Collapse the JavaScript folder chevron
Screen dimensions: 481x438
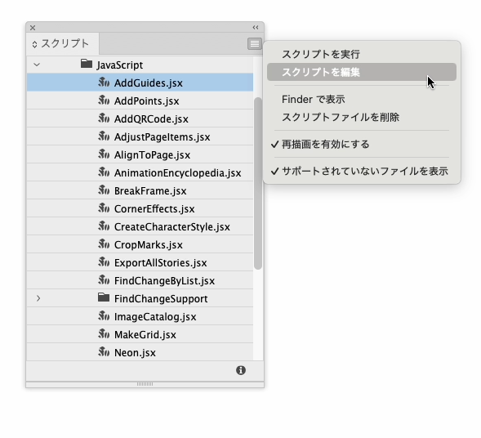37,65
